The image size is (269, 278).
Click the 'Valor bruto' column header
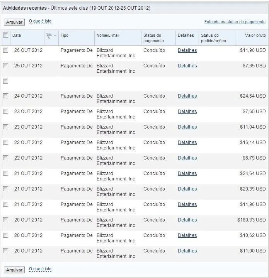[255, 36]
